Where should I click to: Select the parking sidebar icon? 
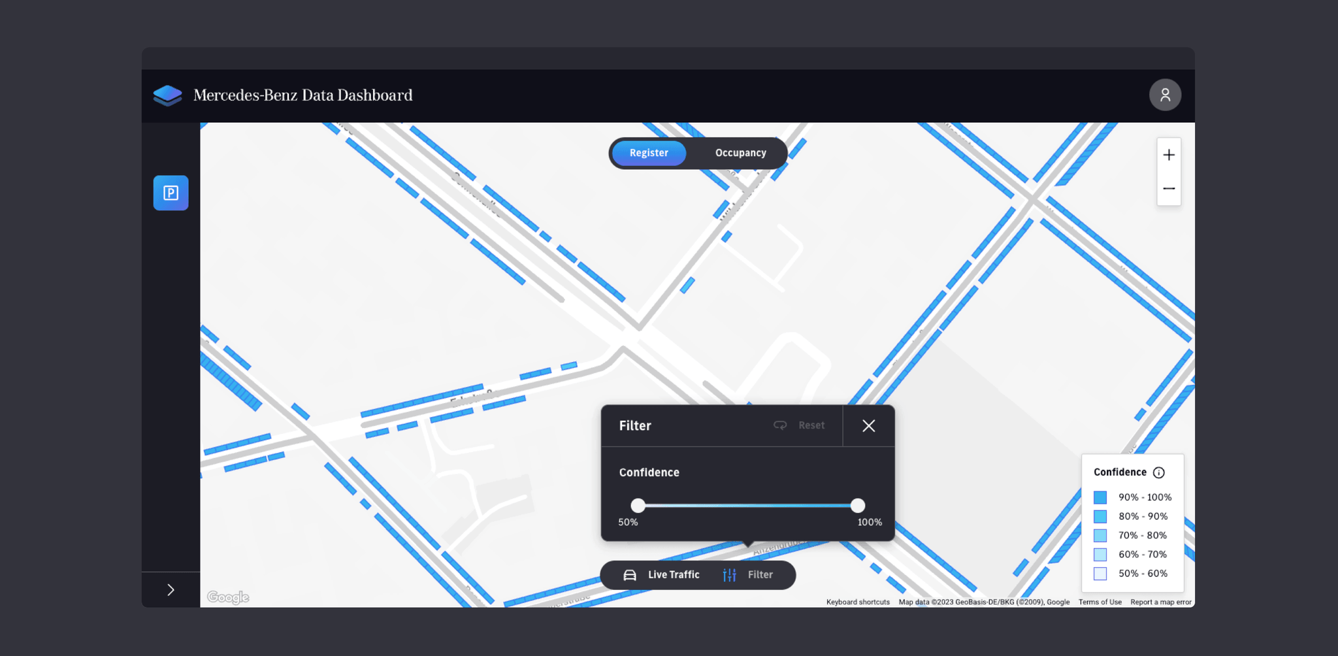171,193
